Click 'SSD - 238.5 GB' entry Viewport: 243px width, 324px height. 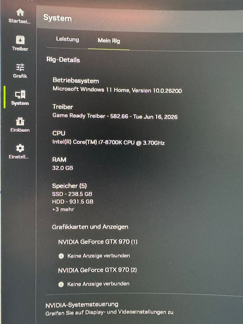tap(72, 194)
